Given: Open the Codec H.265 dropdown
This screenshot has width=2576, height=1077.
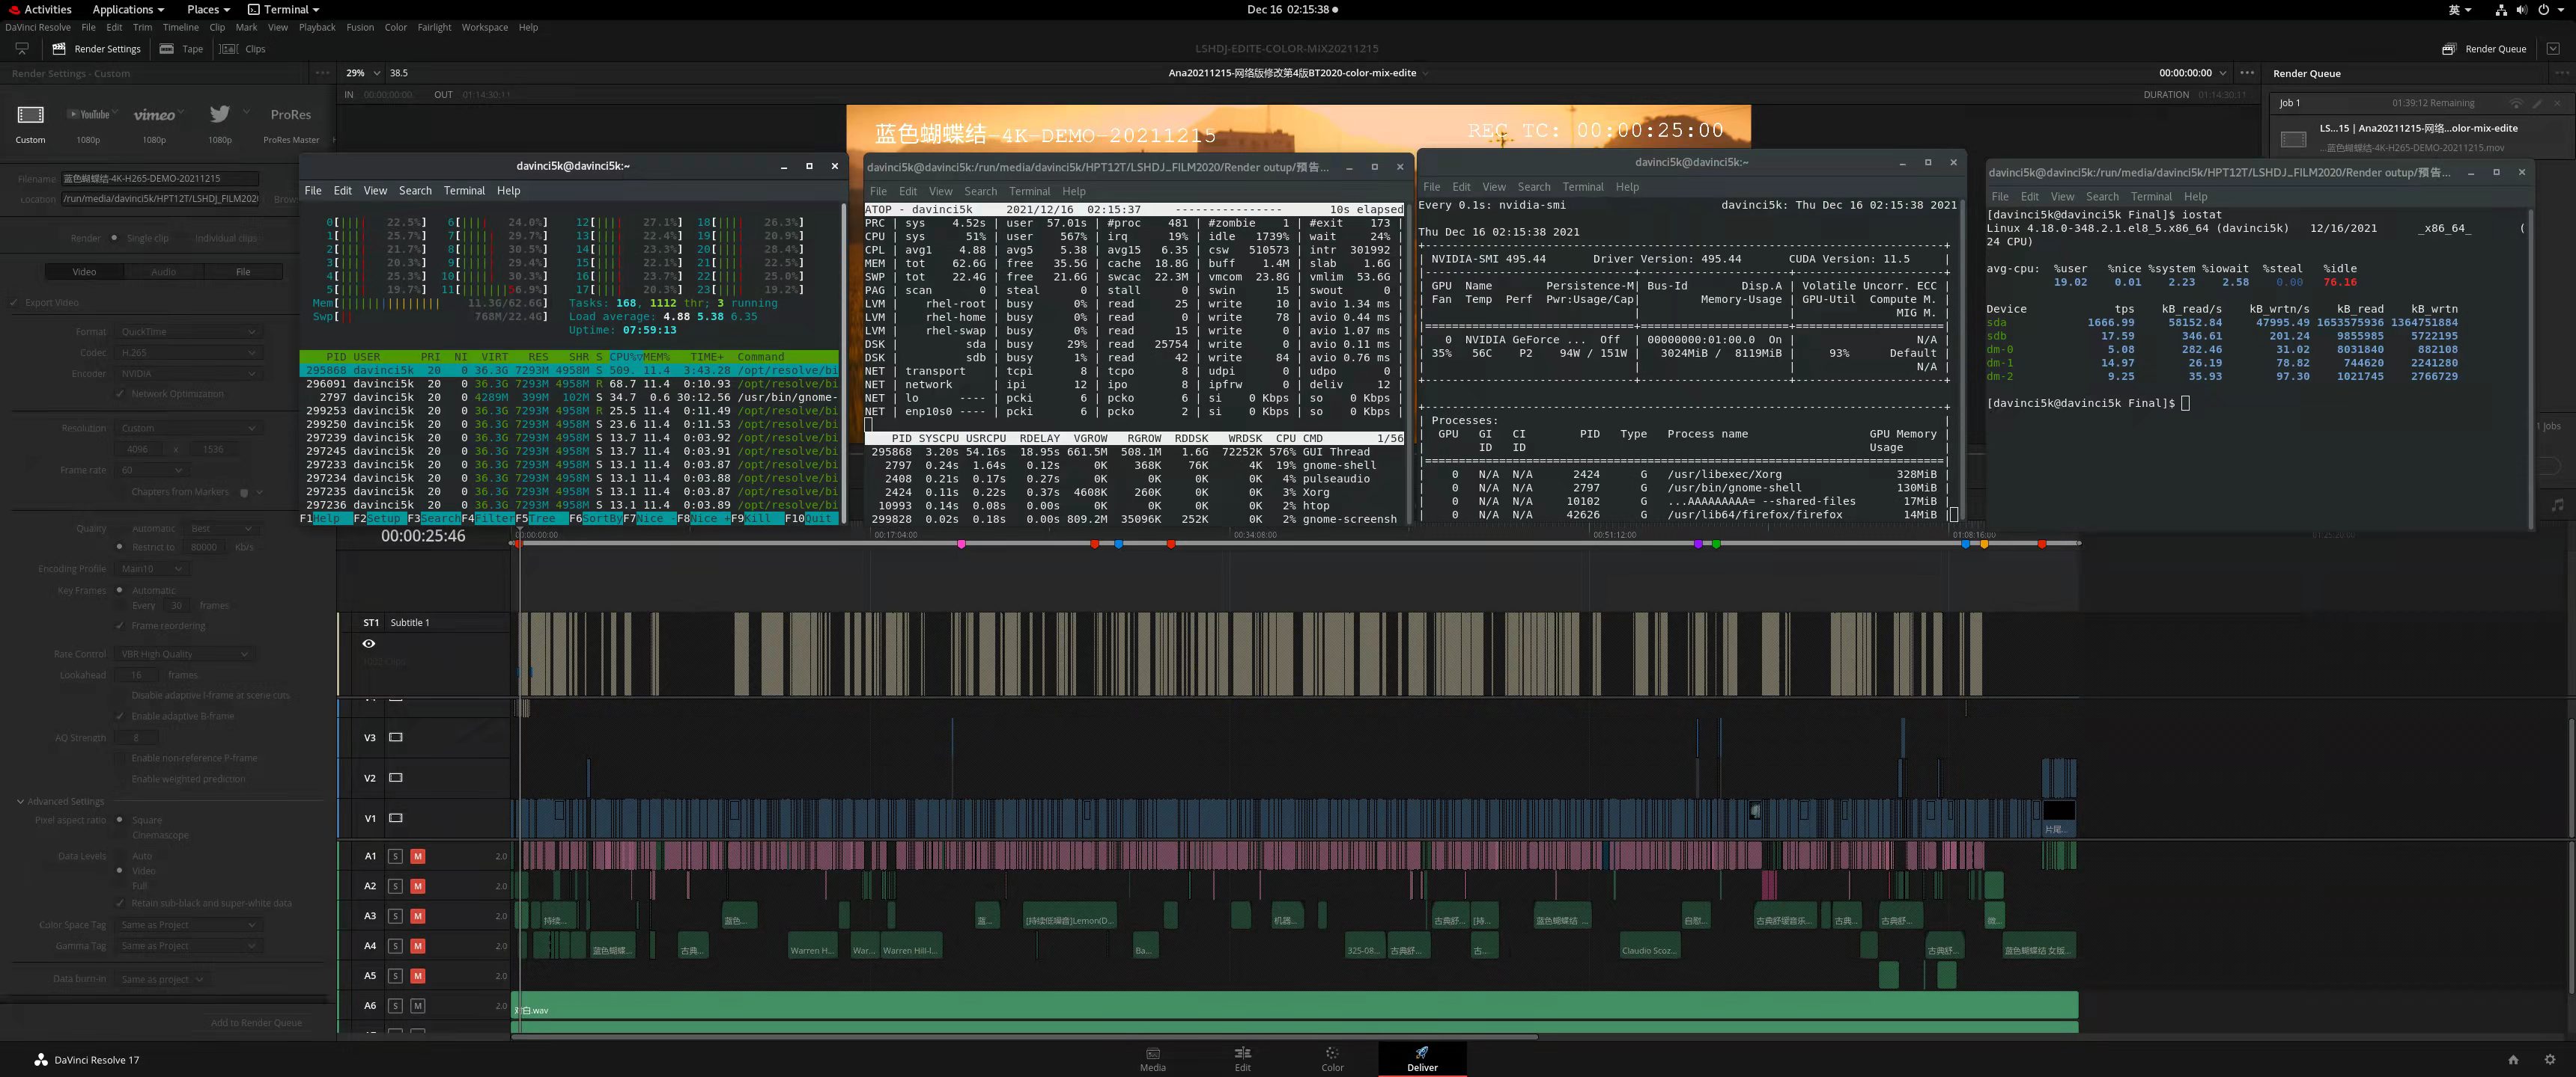Looking at the screenshot, I should coord(188,353).
